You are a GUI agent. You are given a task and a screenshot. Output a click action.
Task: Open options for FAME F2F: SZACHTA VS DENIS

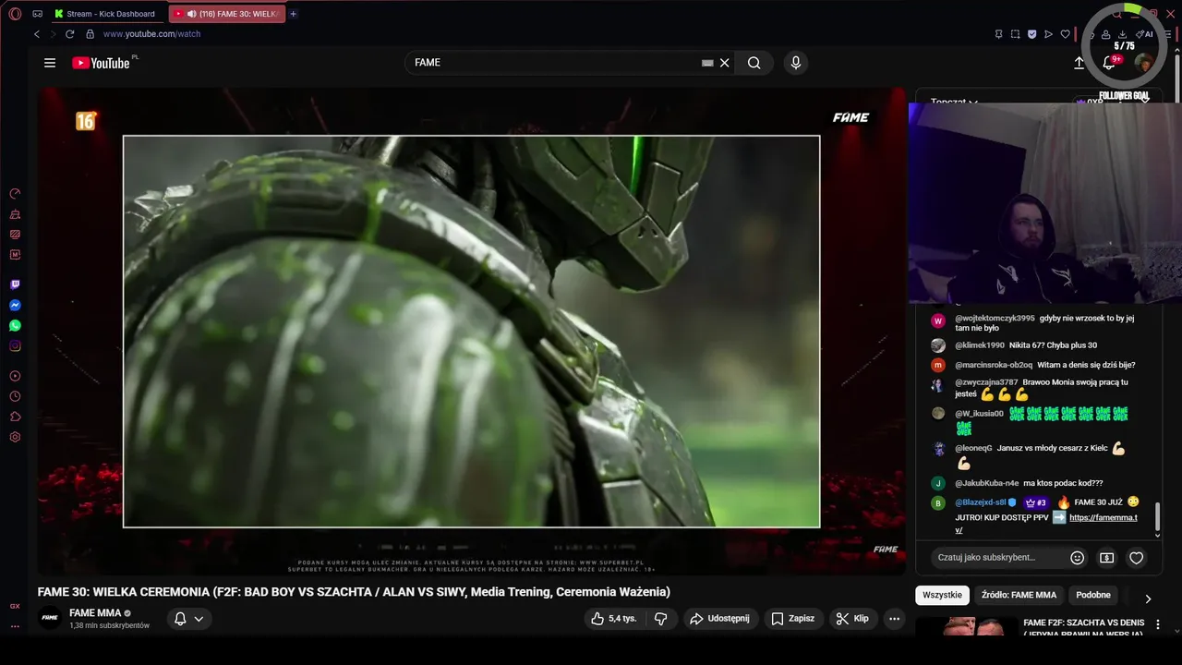(1158, 625)
